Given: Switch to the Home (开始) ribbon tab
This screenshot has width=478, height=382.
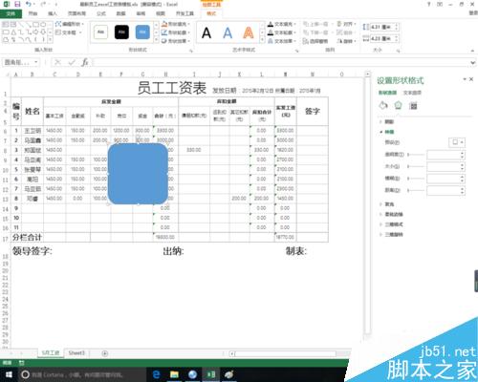Looking at the screenshot, I should point(33,13).
